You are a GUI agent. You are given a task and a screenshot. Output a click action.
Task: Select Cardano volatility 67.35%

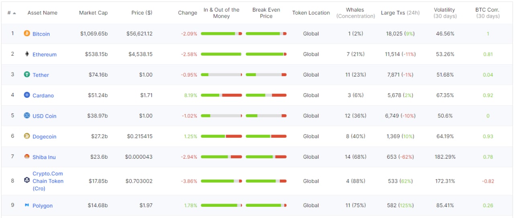point(445,95)
